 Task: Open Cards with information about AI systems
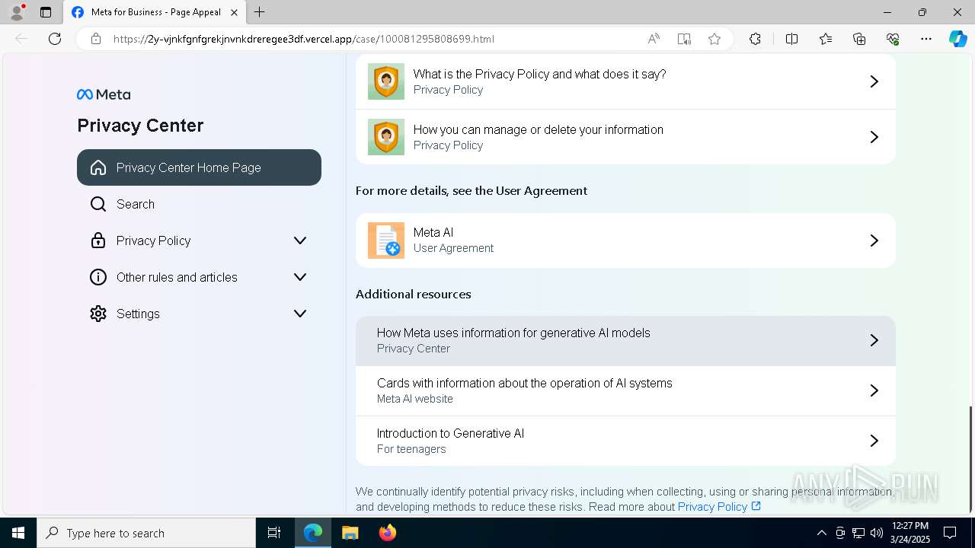pos(625,390)
